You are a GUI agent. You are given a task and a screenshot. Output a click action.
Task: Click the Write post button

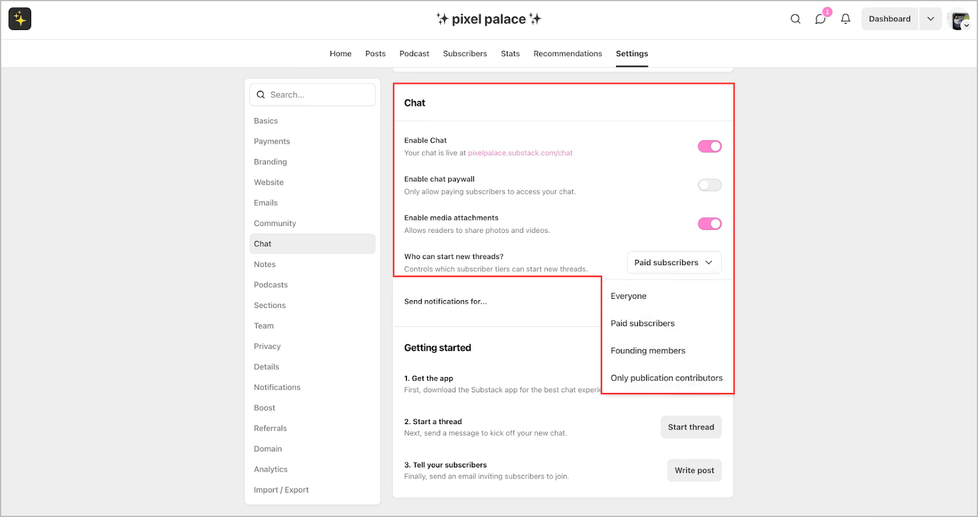coord(694,470)
